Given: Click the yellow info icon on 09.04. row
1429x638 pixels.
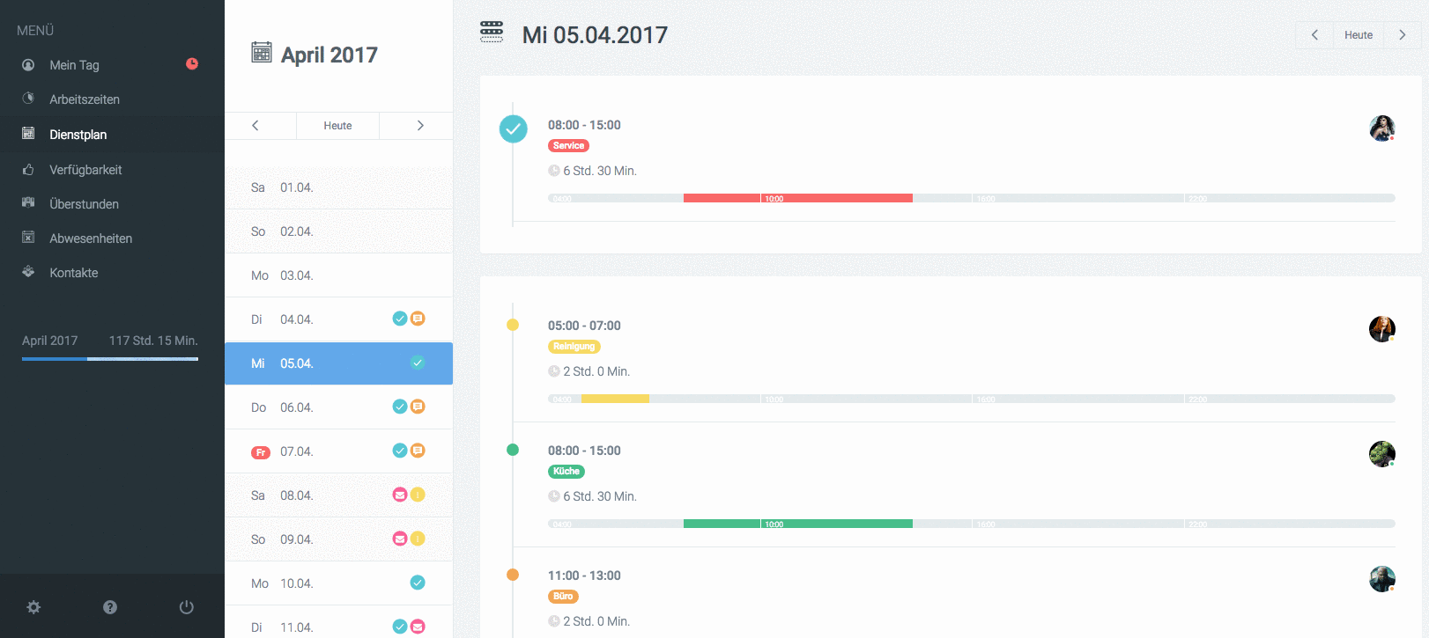Looking at the screenshot, I should tap(418, 539).
